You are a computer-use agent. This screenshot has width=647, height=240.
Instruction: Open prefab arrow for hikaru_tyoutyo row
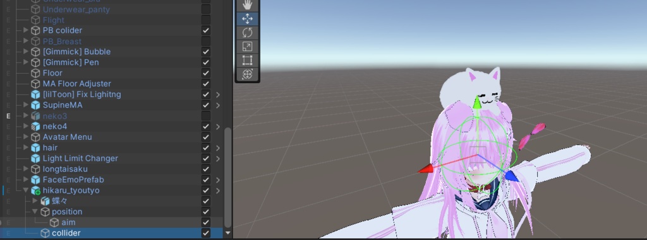pos(218,191)
